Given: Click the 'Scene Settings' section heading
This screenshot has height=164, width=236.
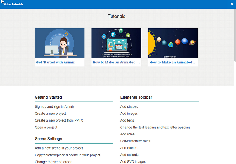Looking at the screenshot, I should (48, 139).
